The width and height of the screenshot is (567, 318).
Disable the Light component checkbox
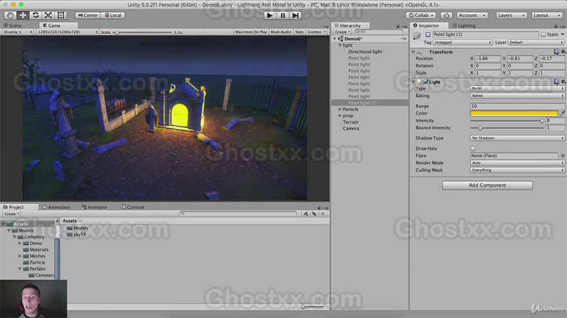point(426,82)
